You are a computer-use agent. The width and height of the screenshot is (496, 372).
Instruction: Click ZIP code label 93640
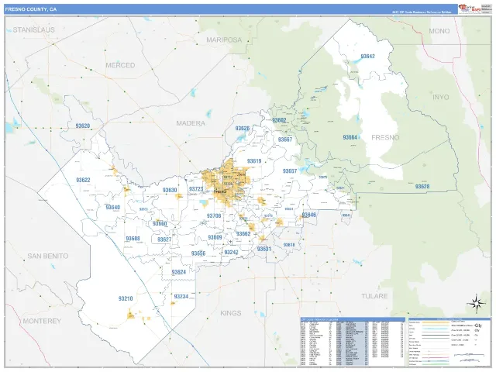[113, 208]
